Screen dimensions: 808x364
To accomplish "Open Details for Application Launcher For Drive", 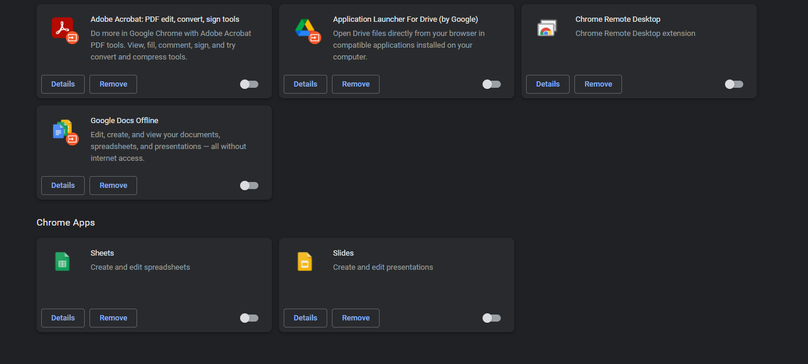I will click(305, 84).
